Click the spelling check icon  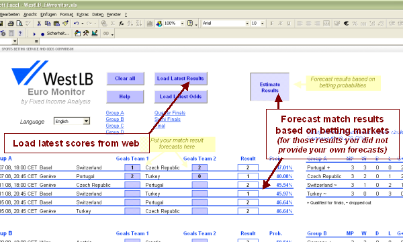28,24
